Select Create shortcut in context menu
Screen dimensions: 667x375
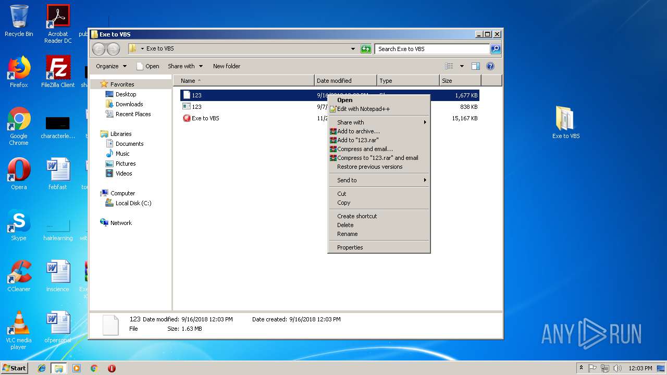click(379, 216)
